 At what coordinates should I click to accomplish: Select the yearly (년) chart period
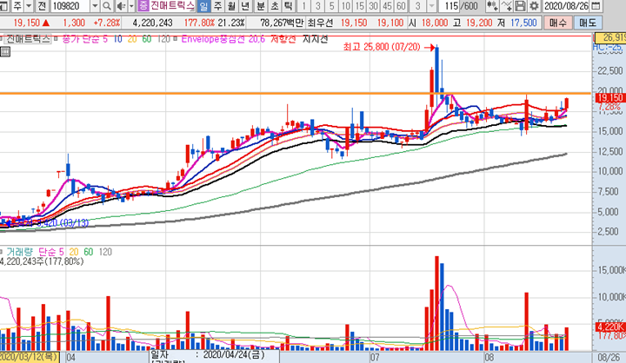[245, 6]
